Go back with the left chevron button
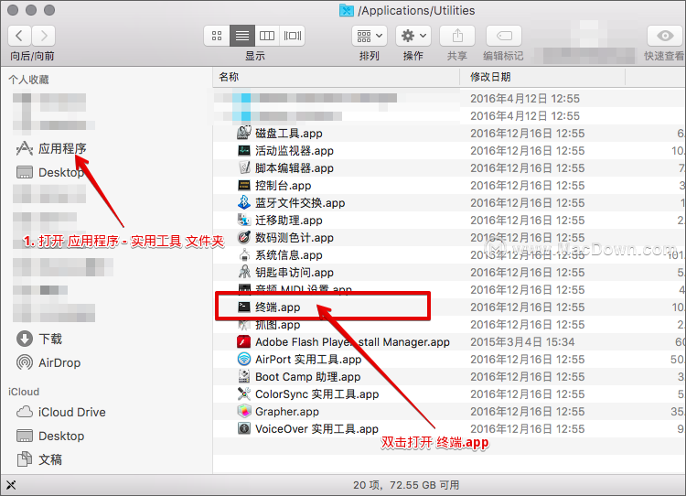Screen dimensions: 686x496 (x=19, y=36)
